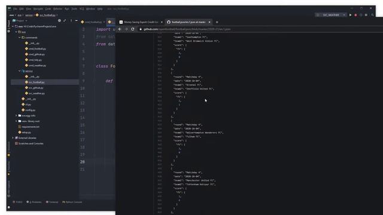Select config.py in the project tree
This screenshot has width=383, height=215.
click(29, 110)
